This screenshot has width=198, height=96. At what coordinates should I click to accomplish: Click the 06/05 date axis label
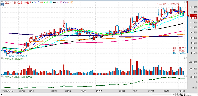coord(54,91)
